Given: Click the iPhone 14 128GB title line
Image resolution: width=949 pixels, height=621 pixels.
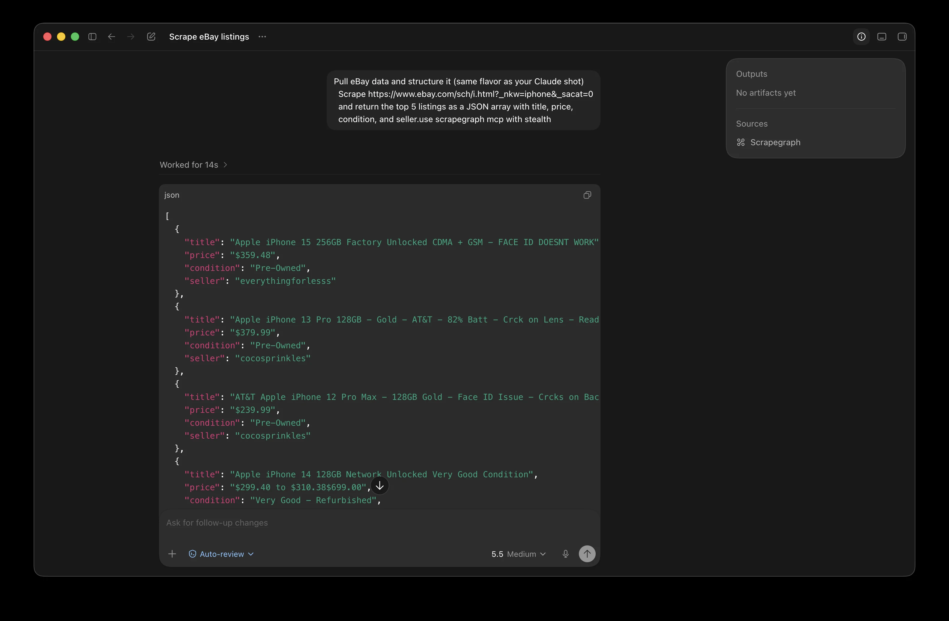Looking at the screenshot, I should pos(361,474).
